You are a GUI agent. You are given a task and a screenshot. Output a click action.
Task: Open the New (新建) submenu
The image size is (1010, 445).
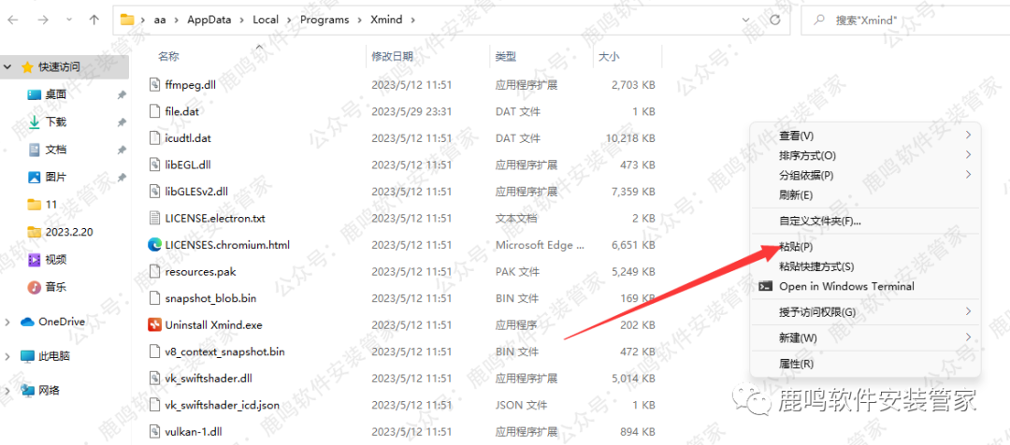[x=798, y=337]
